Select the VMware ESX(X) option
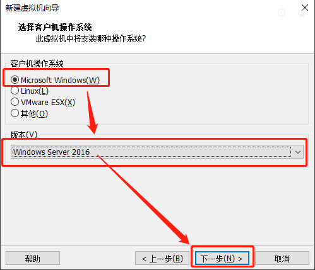This screenshot has width=315, height=270. (15, 102)
